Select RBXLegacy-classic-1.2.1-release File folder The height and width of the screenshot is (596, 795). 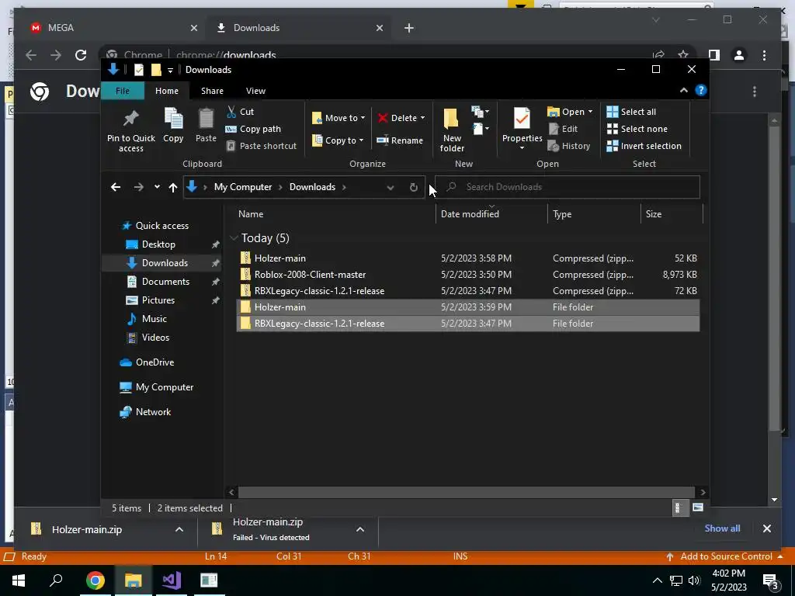pyautogui.click(x=467, y=323)
